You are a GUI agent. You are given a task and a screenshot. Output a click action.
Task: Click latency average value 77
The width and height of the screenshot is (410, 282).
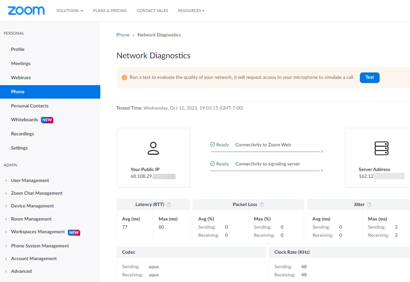pyautogui.click(x=125, y=227)
